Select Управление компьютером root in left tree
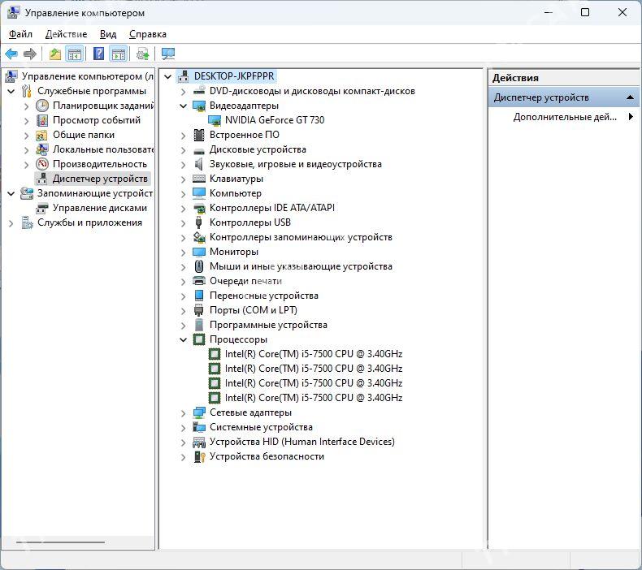The width and height of the screenshot is (642, 570). coord(87,76)
